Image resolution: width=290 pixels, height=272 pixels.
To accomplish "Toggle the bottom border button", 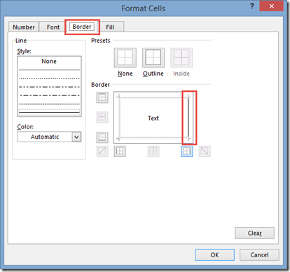I will (102, 137).
